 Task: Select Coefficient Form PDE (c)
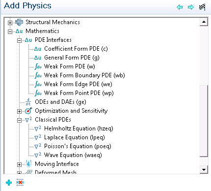coord(76,49)
